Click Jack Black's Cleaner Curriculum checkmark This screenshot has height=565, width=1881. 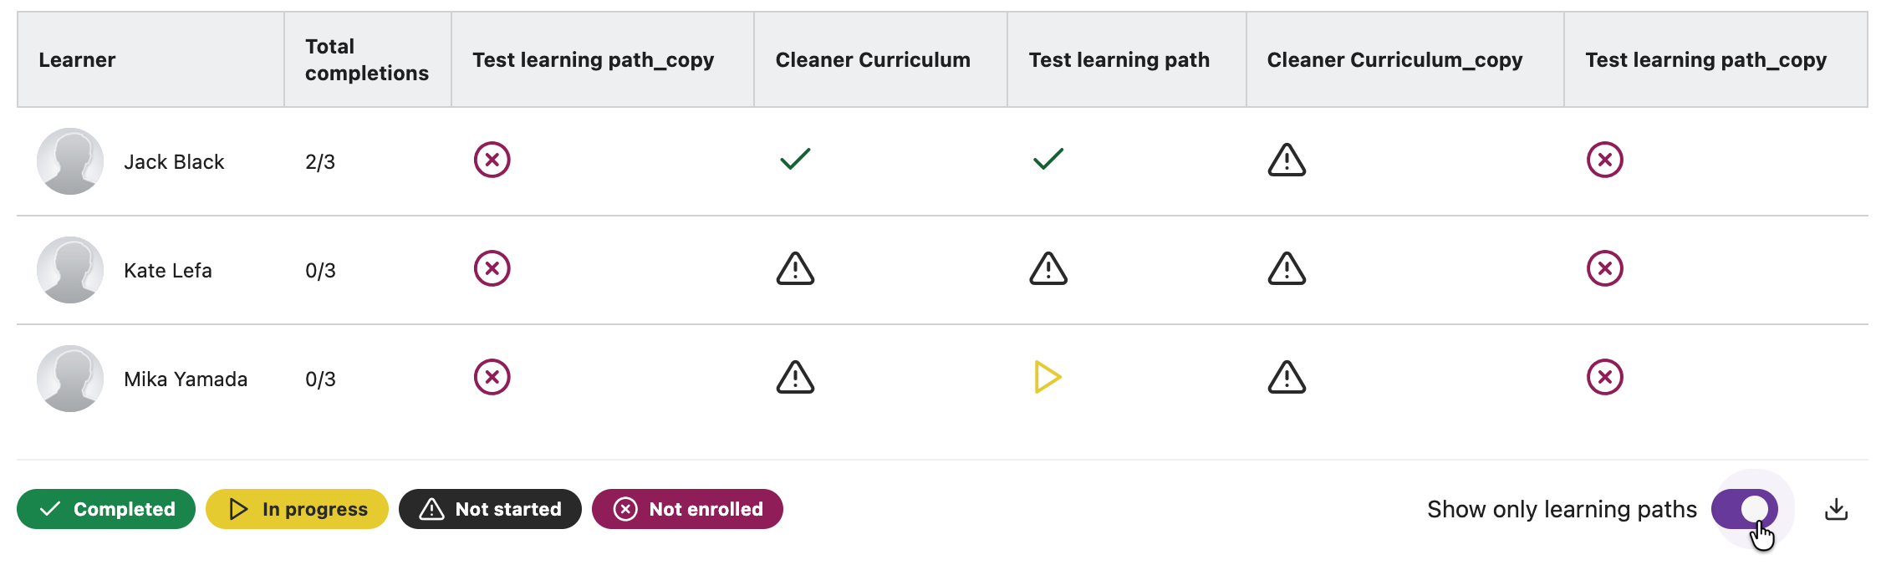tap(795, 159)
